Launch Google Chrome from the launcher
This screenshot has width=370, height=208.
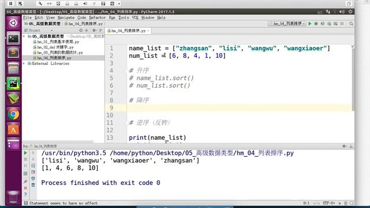click(x=13, y=114)
